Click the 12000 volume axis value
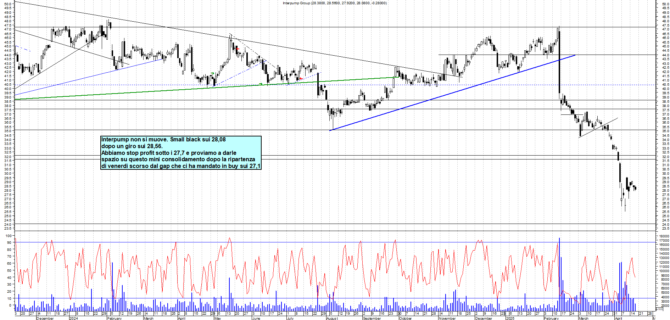 click(x=664, y=262)
